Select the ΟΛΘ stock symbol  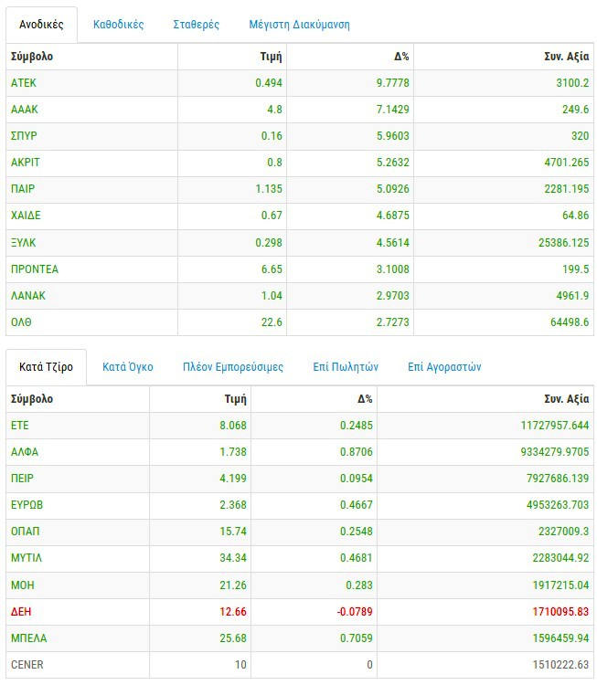tap(22, 322)
